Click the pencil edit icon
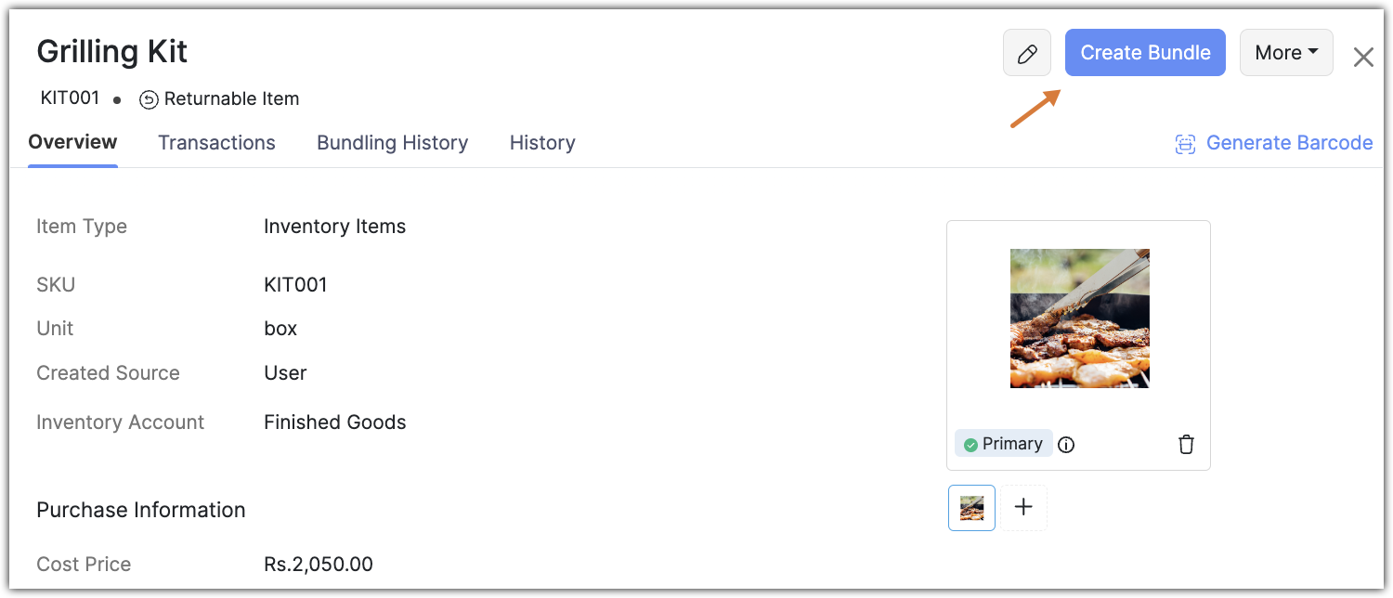 pos(1026,53)
